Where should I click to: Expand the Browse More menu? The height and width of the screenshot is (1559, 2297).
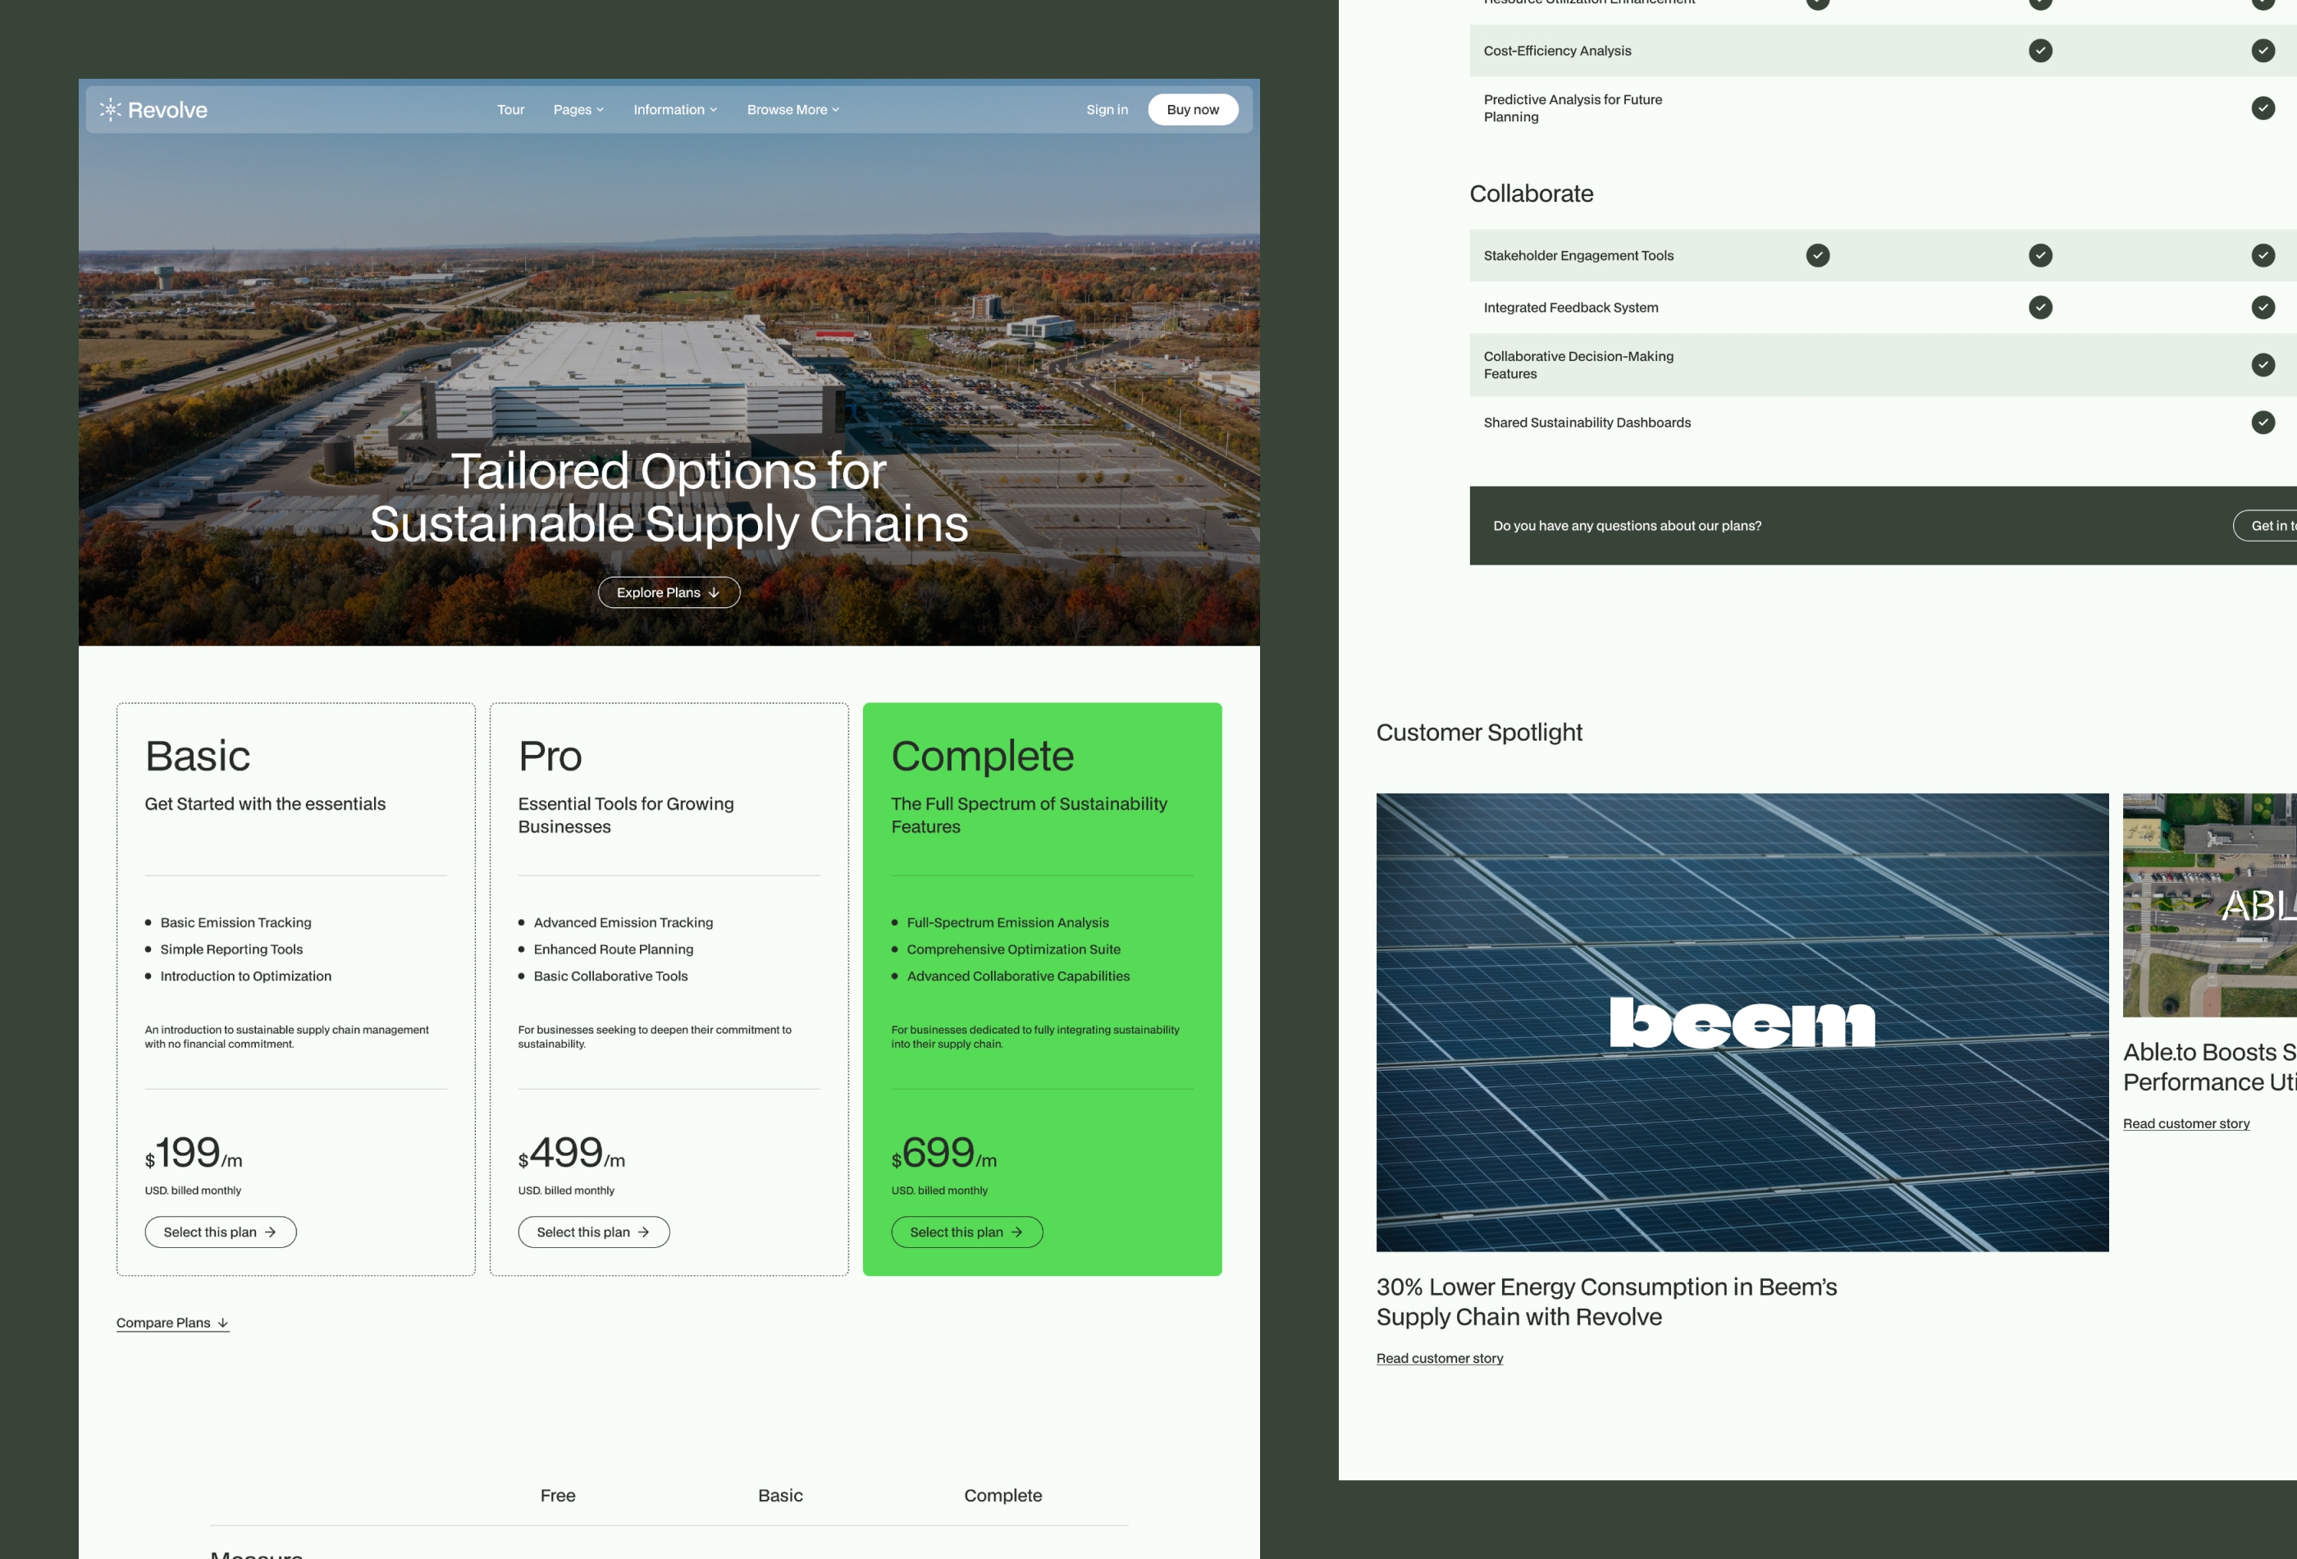[791, 110]
